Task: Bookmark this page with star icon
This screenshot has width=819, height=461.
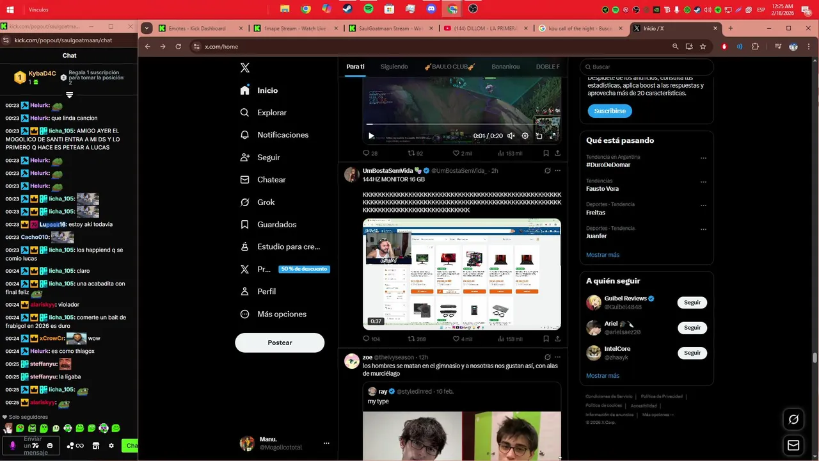Action: 703,47
